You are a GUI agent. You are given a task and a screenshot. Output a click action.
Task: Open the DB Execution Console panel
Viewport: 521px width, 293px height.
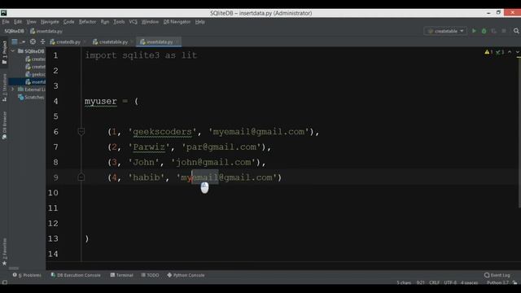pyautogui.click(x=76, y=275)
